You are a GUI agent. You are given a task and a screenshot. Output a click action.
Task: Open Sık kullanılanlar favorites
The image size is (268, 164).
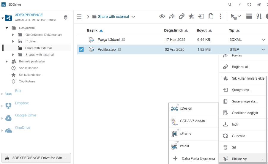30,75
